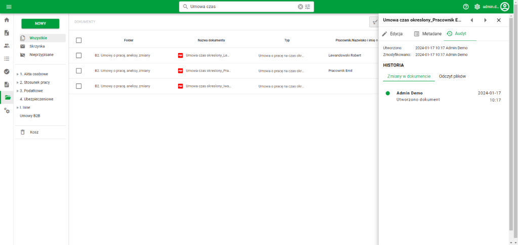
Task: Select all documents header checkbox
Action: tap(78, 40)
